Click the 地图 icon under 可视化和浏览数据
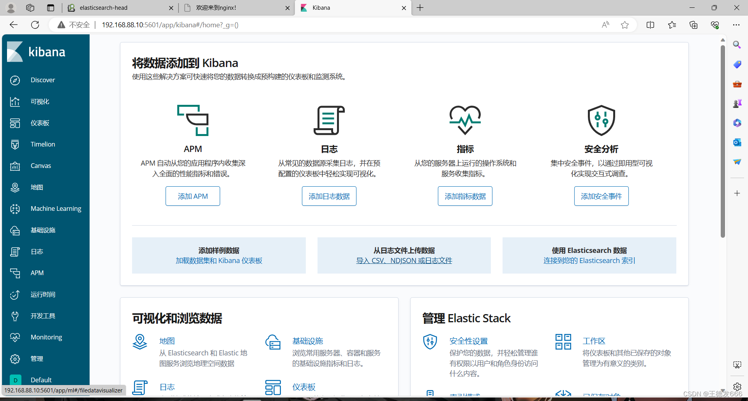Viewport: 748px width, 401px height. pos(140,342)
